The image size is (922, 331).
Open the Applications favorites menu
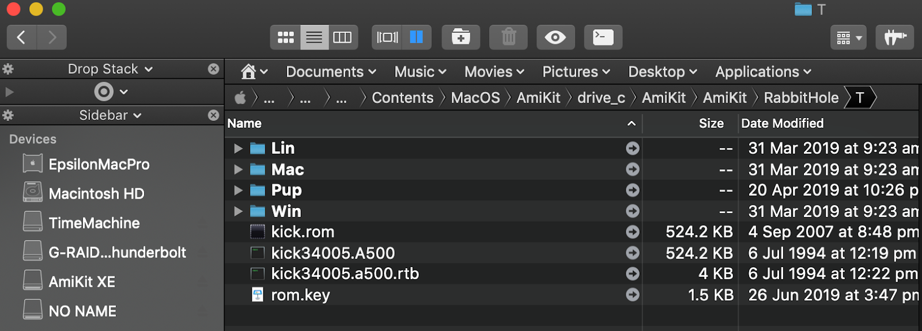(x=763, y=72)
